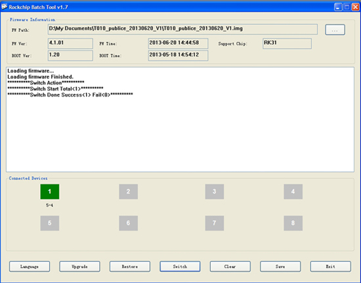Clear the log with Clear button
Viewport: 361px width, 283px height.
[x=230, y=267]
